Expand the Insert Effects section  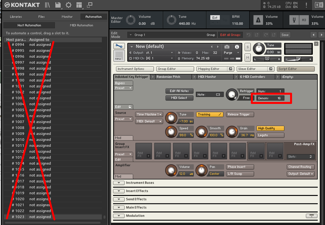click(119, 191)
